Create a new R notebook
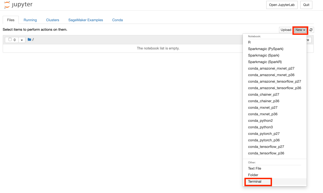This screenshot has width=323, height=193. (x=275, y=42)
